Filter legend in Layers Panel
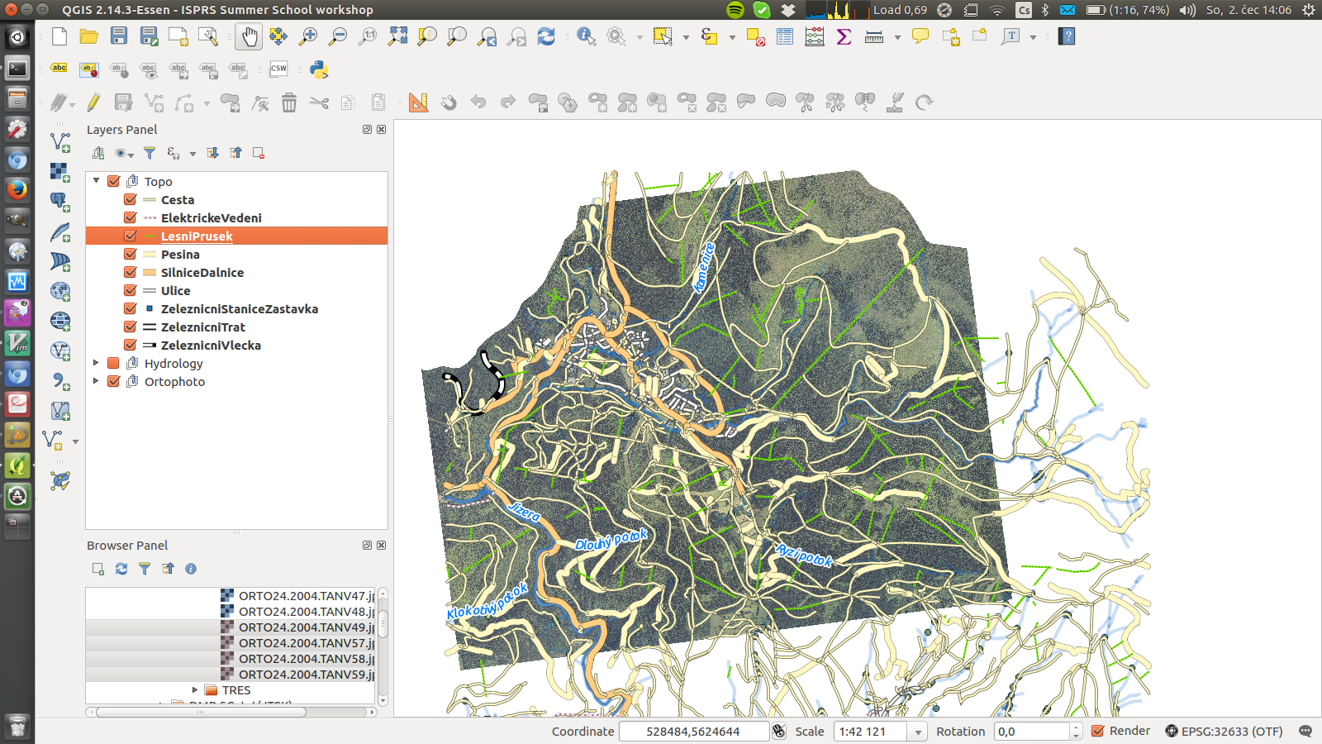Image resolution: width=1322 pixels, height=744 pixels. 150,153
